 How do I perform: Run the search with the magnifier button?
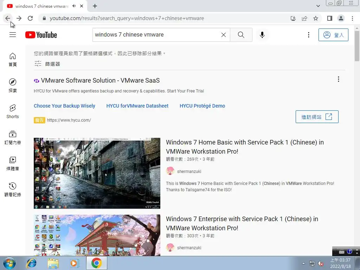(241, 35)
